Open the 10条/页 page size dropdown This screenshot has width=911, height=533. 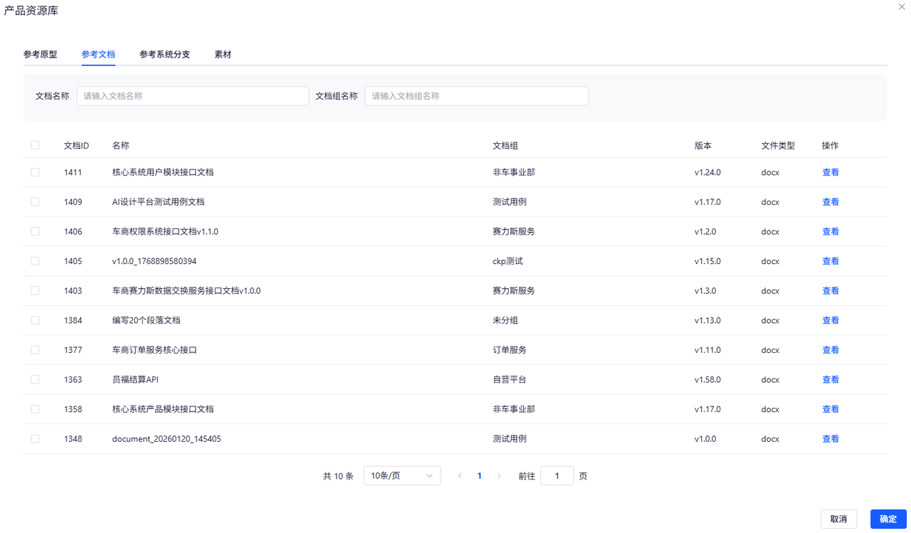(402, 476)
